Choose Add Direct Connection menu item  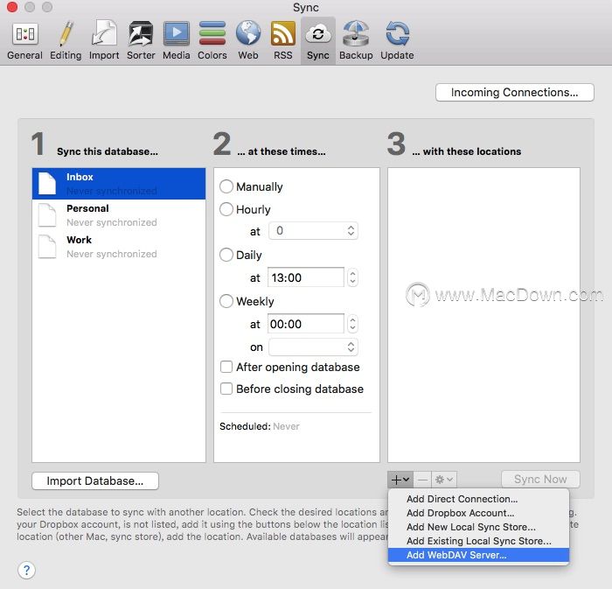point(478,499)
